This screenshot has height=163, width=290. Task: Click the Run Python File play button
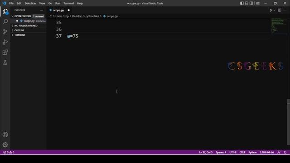pyautogui.click(x=271, y=10)
